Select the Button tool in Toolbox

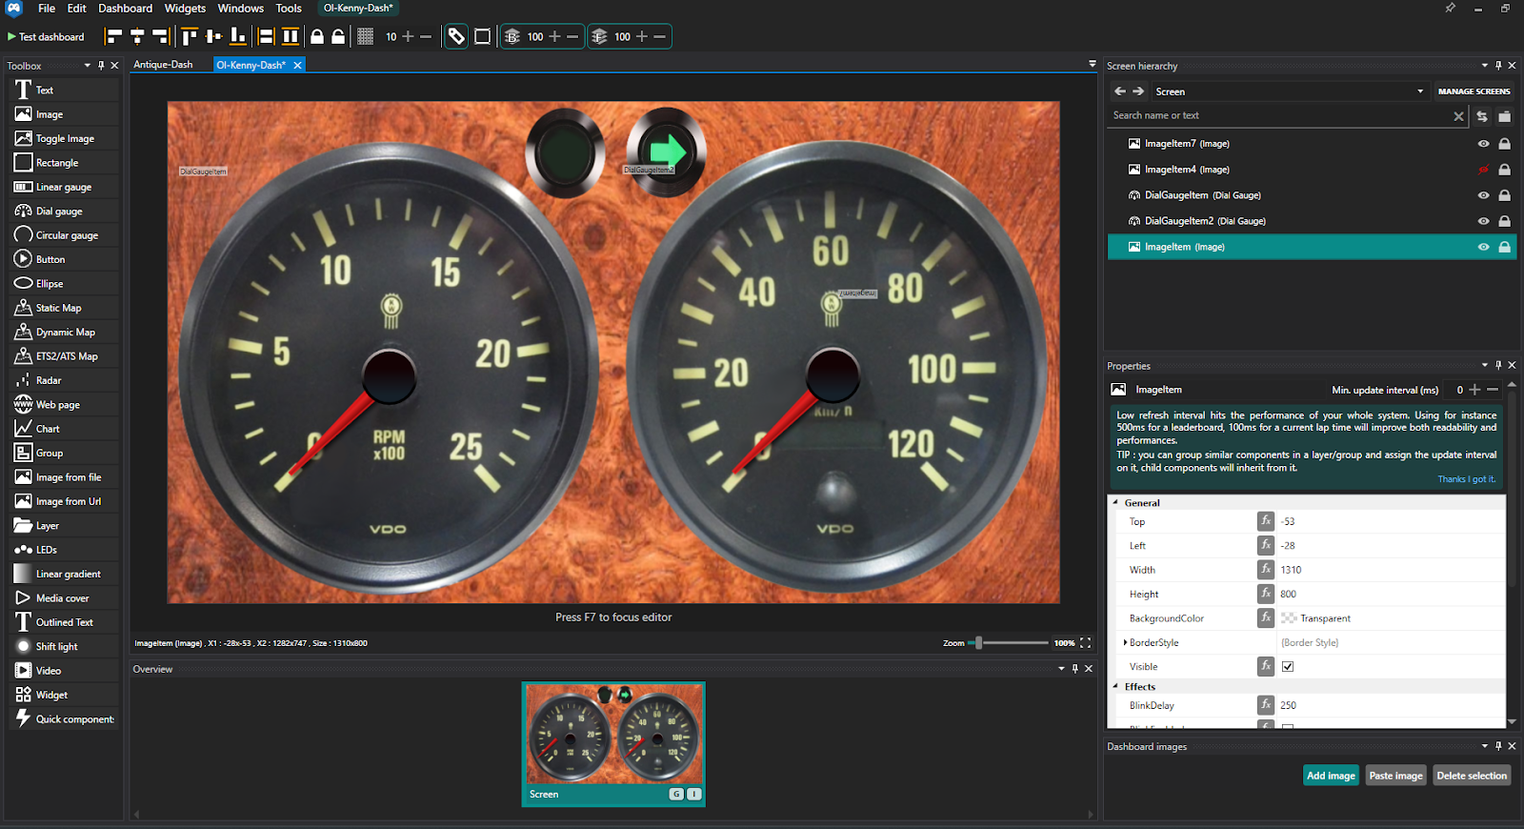tap(65, 259)
